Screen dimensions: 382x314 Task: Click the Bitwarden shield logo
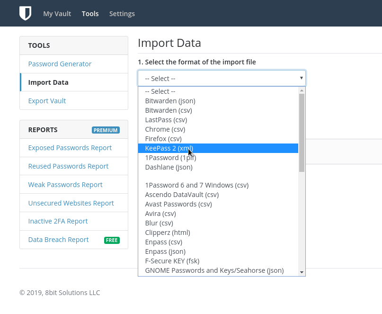(x=25, y=13)
